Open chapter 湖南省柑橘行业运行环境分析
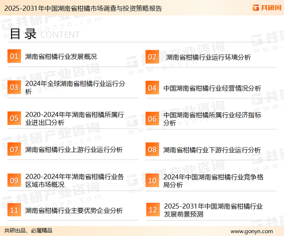The height and width of the screenshot is (236, 284). click(209, 57)
